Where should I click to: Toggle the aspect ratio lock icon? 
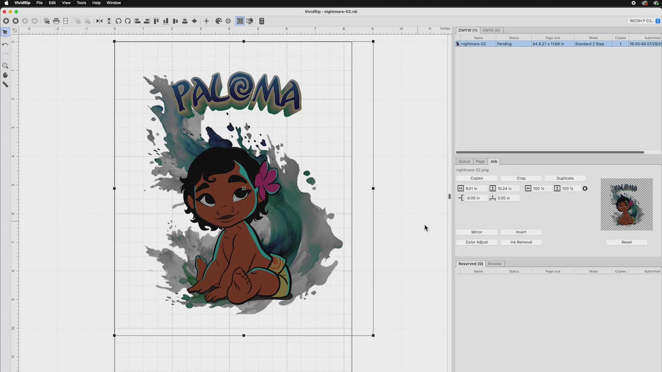585,189
